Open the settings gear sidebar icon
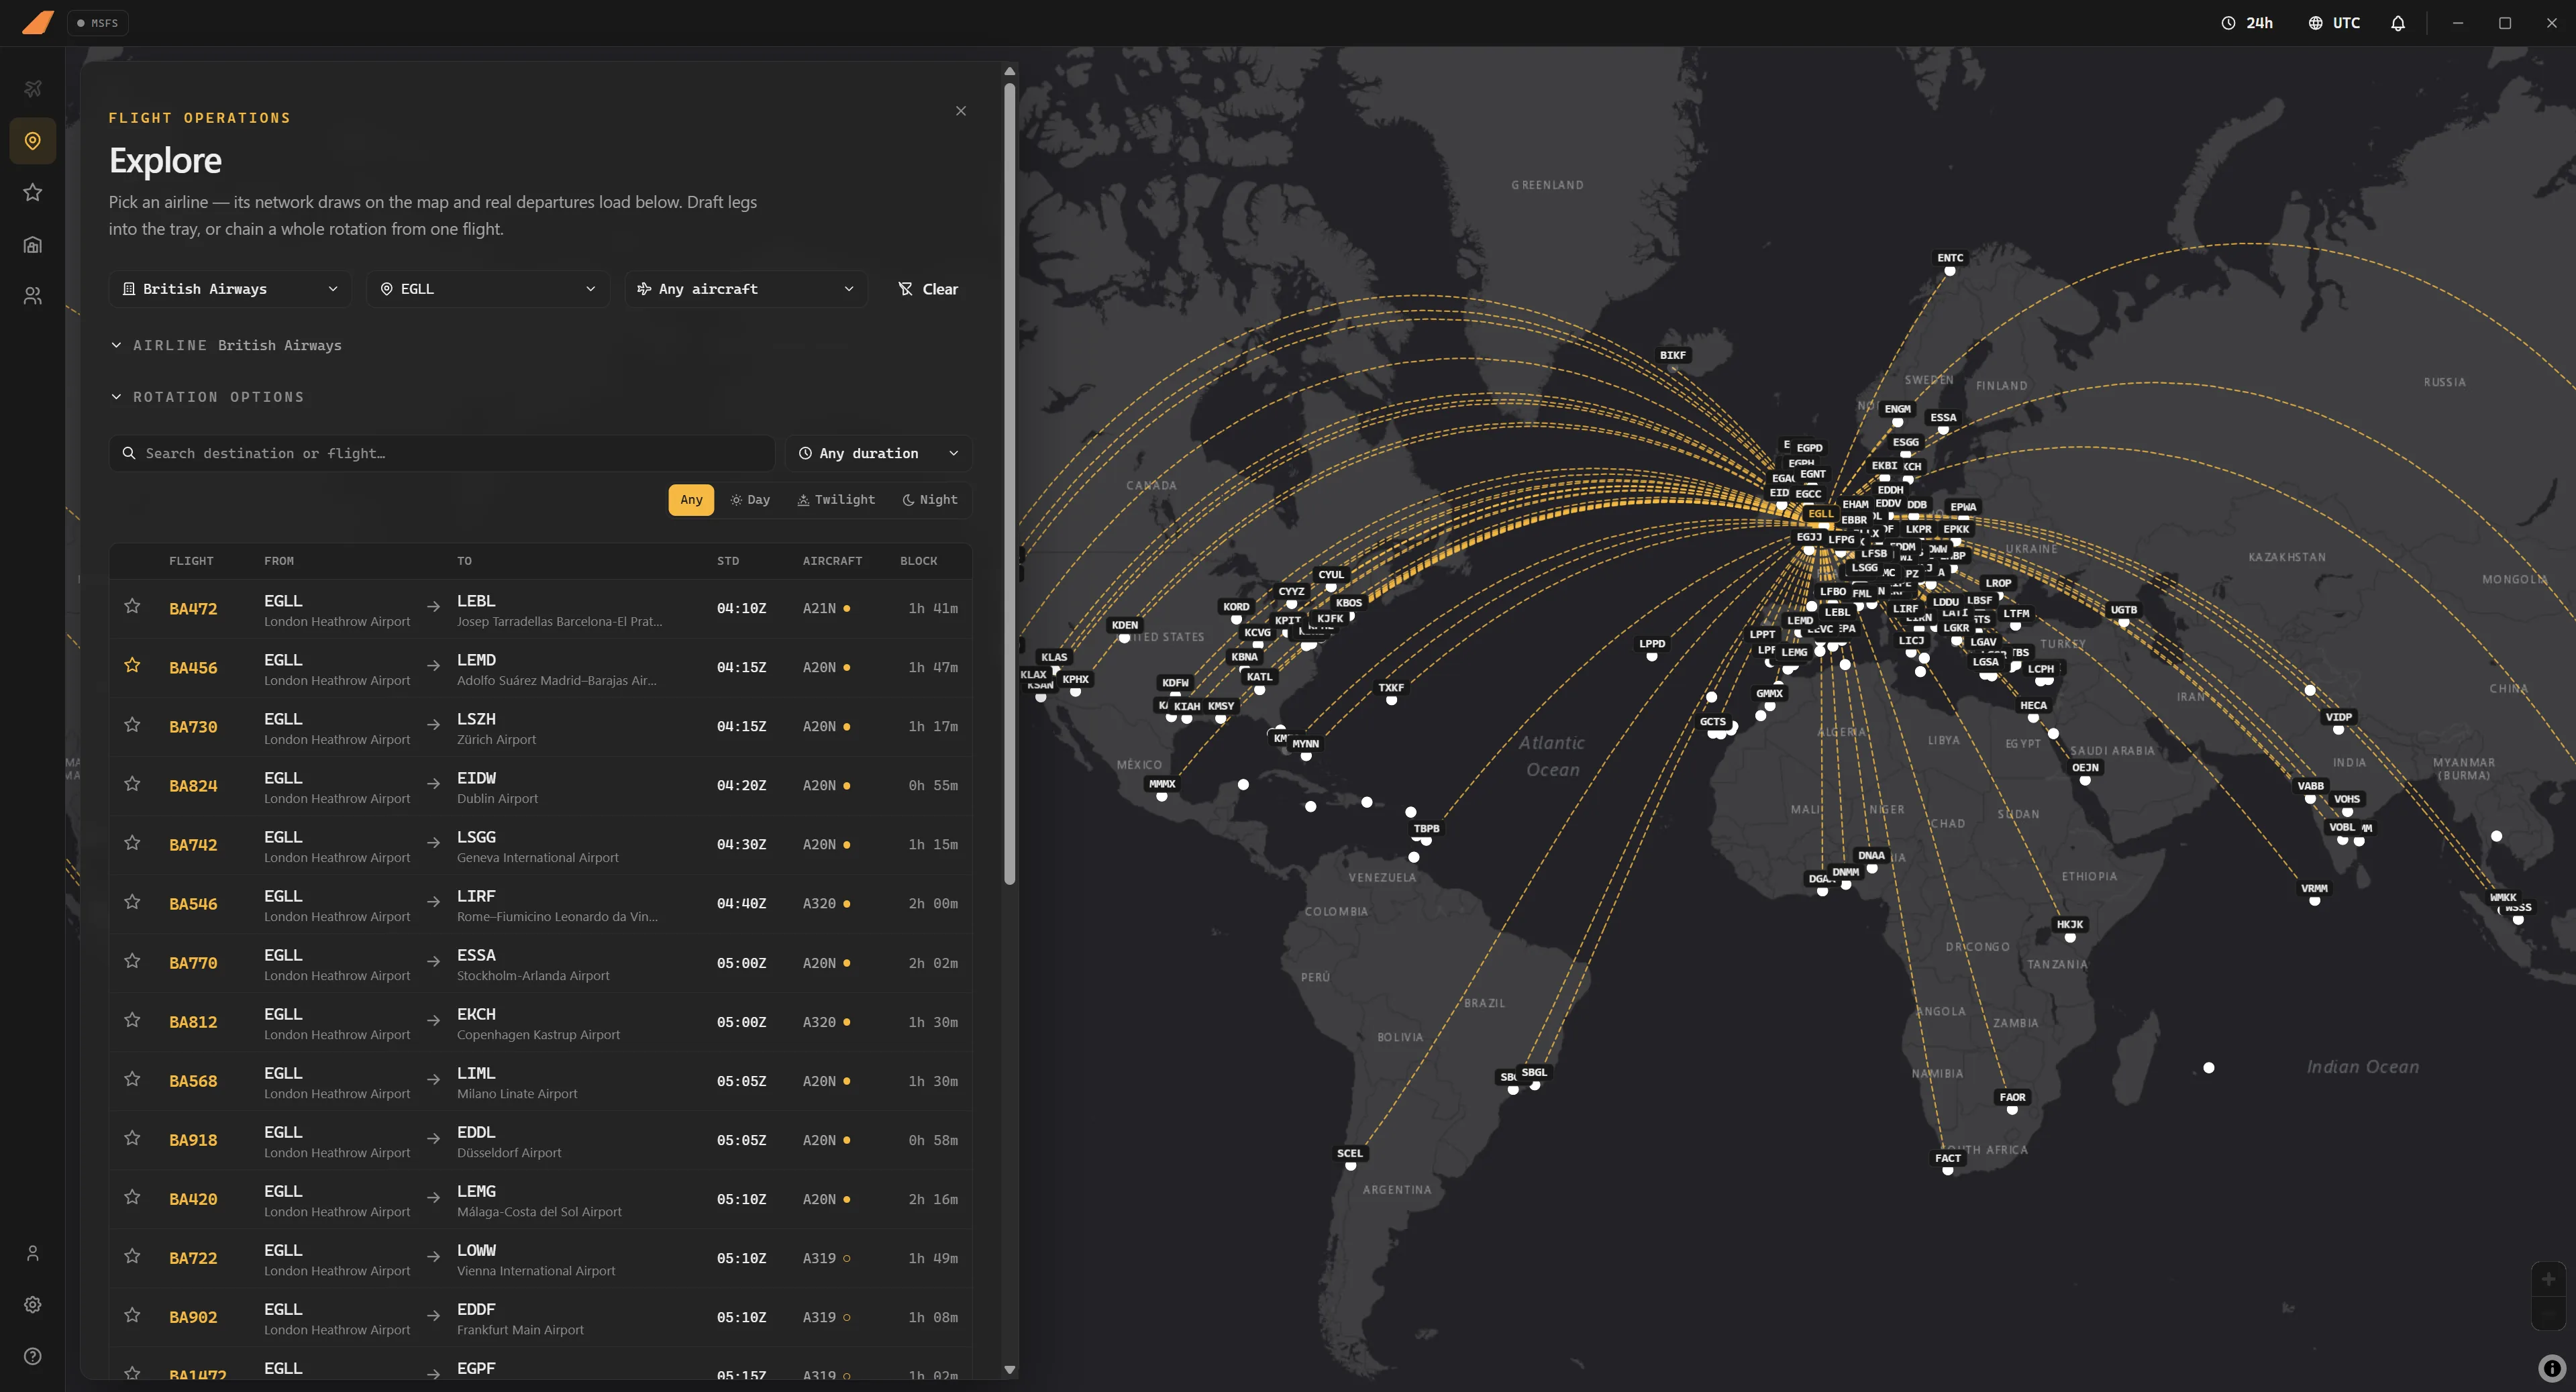This screenshot has width=2576, height=1392. point(33,1305)
